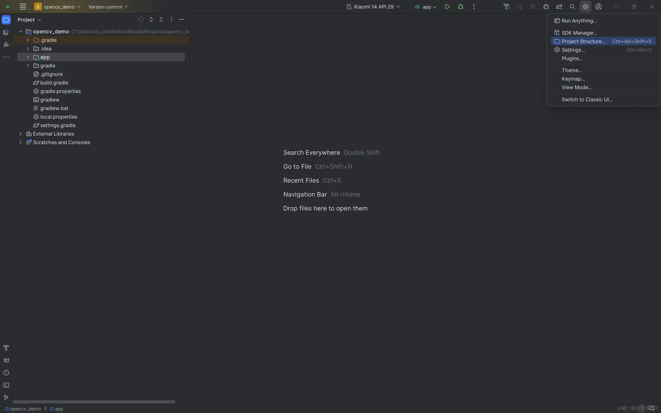Expand Scratches and Consoles node
This screenshot has height=413, width=661.
[20, 142]
